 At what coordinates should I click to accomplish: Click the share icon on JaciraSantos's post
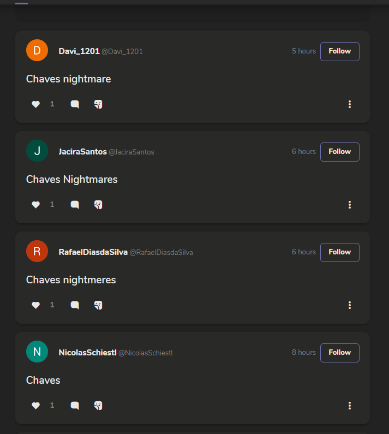98,205
